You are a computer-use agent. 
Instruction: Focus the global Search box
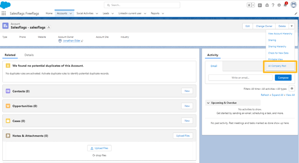[x=142, y=5]
